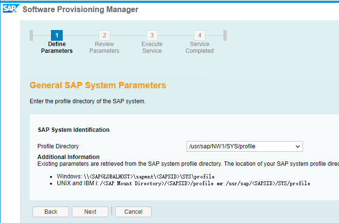Click the SAP logo
Image resolution: width=339 pixels, height=223 pixels.
tap(10, 9)
